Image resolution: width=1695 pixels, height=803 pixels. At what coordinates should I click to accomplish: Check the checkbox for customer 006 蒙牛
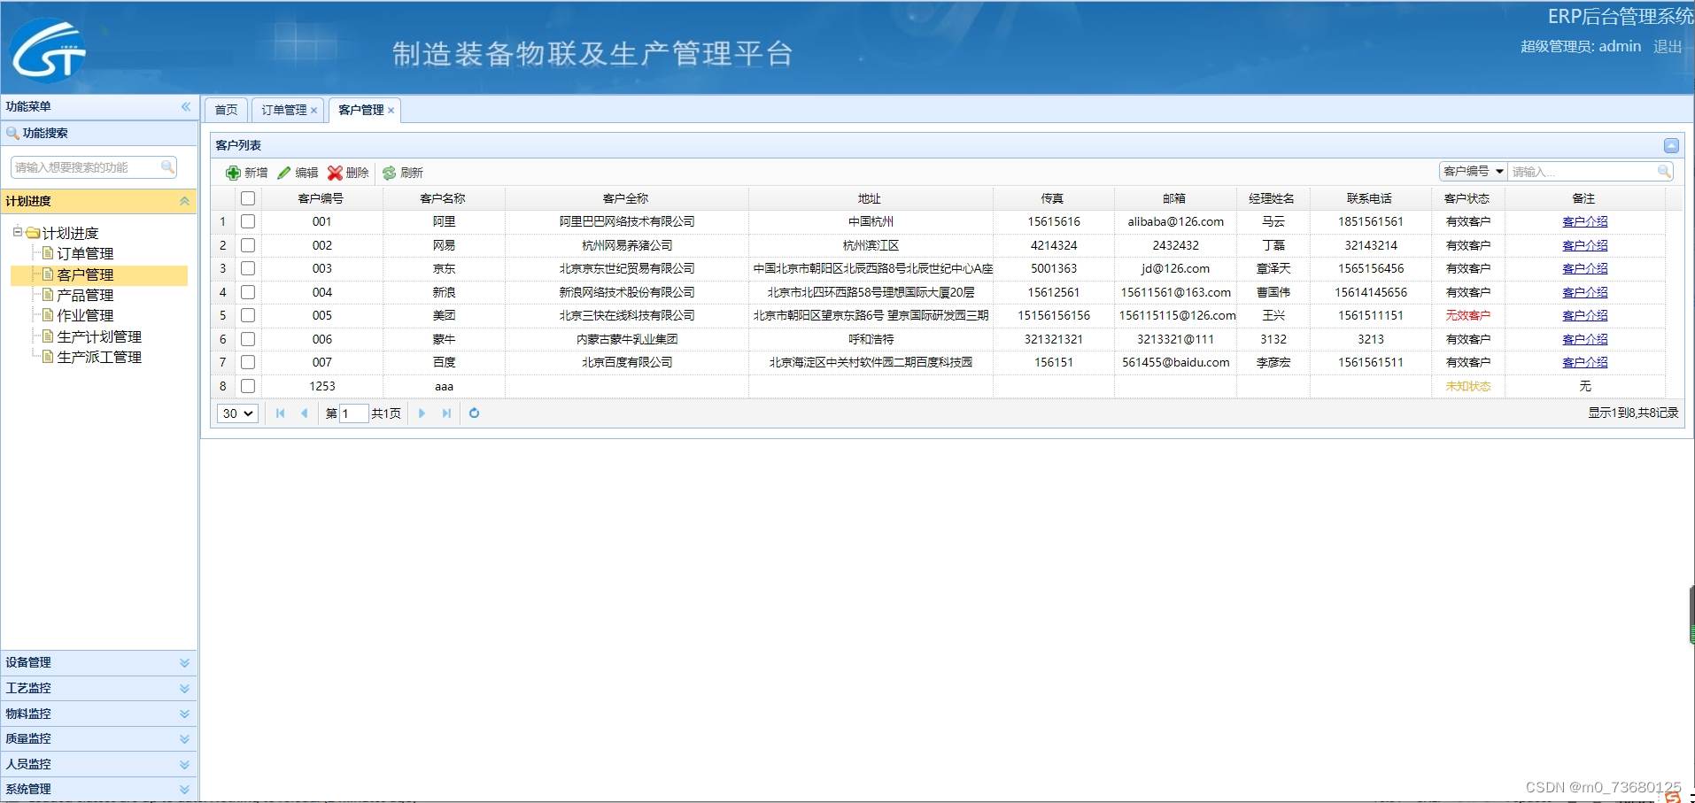pyautogui.click(x=248, y=339)
